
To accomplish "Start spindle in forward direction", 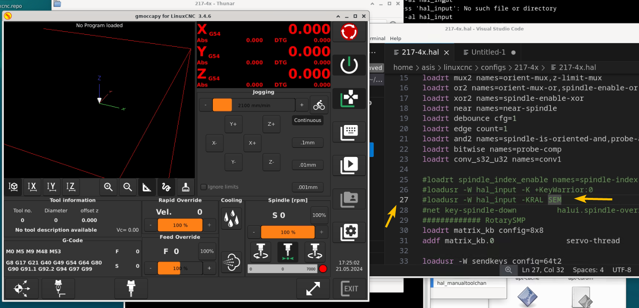I will point(314,252).
